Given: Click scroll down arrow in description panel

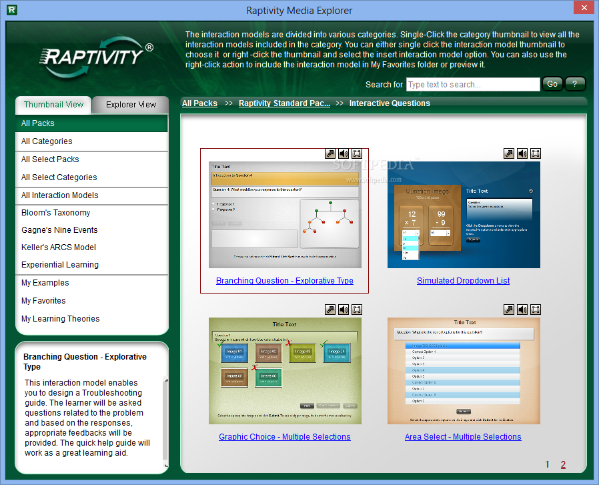Looking at the screenshot, I should [166, 466].
